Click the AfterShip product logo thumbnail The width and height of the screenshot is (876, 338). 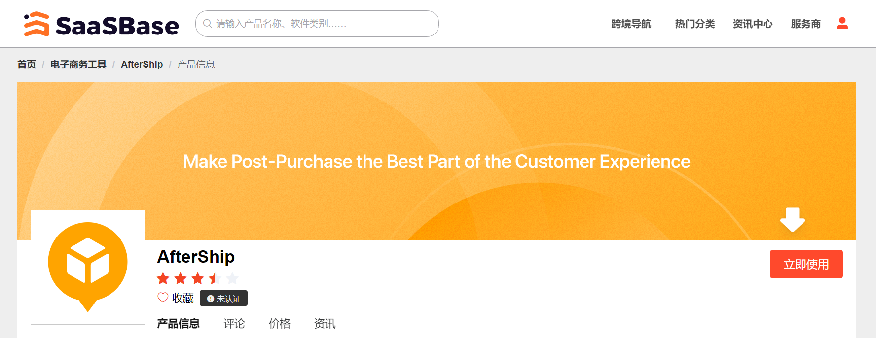tap(88, 267)
